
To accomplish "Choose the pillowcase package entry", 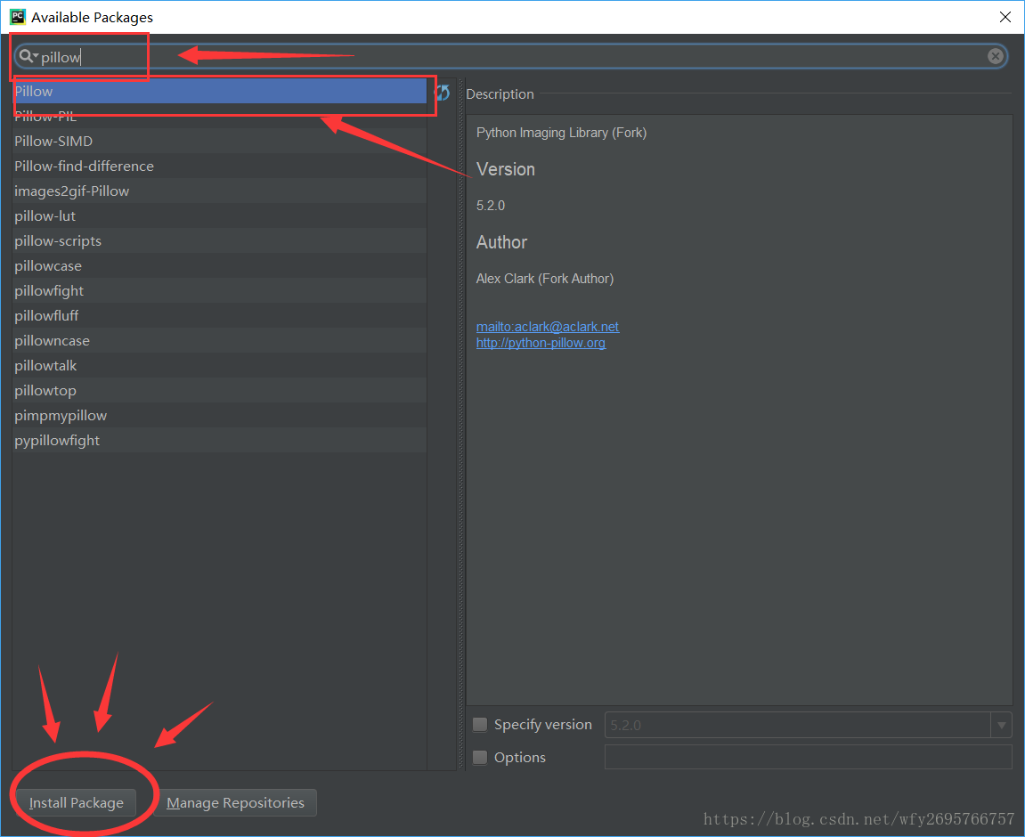I will pyautogui.click(x=47, y=266).
